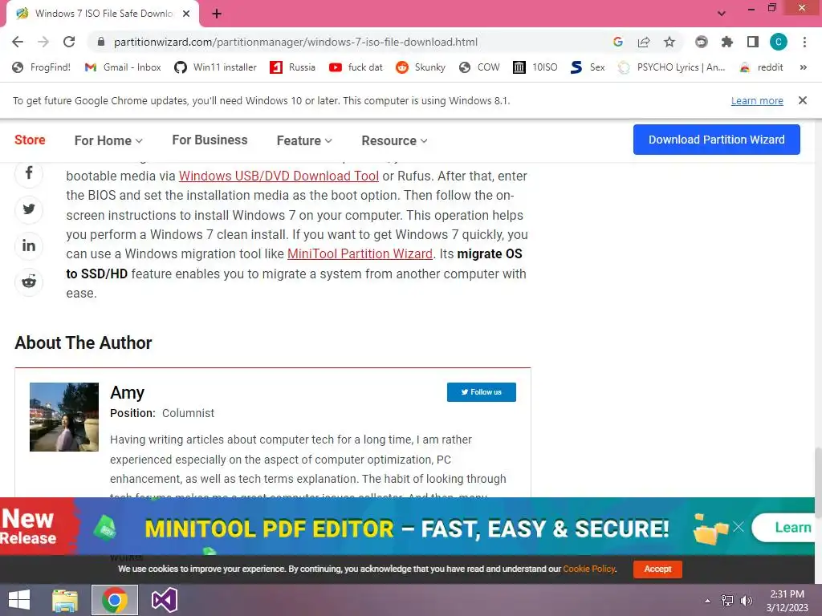Open the Windows Start button
The height and width of the screenshot is (616, 822).
(x=19, y=600)
